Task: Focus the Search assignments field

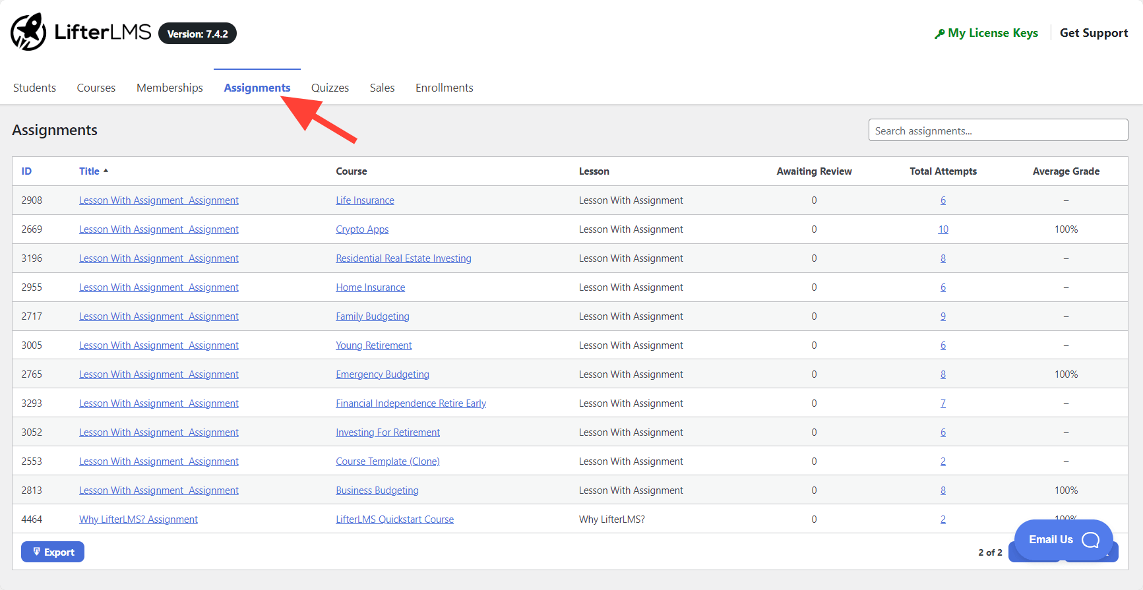Action: point(998,130)
